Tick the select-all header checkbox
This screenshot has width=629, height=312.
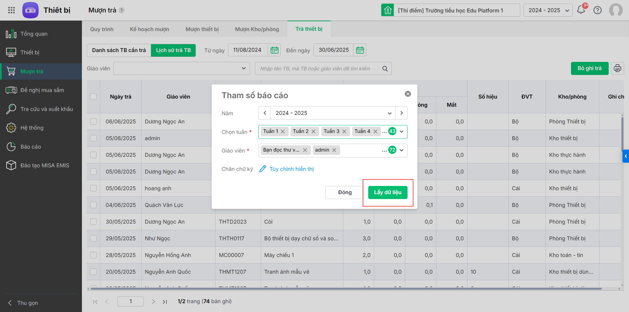pyautogui.click(x=93, y=97)
